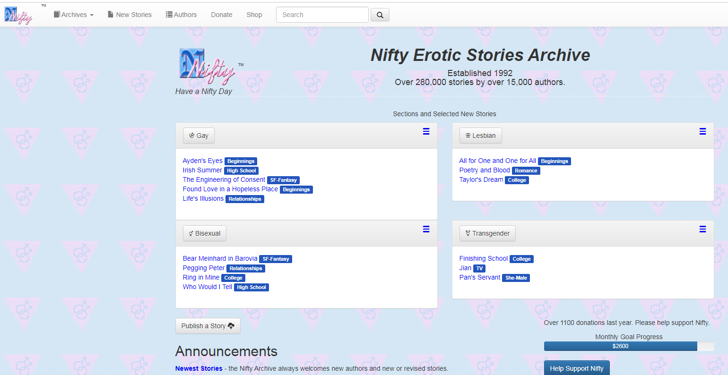Click the Publish a Story button

coord(208,326)
